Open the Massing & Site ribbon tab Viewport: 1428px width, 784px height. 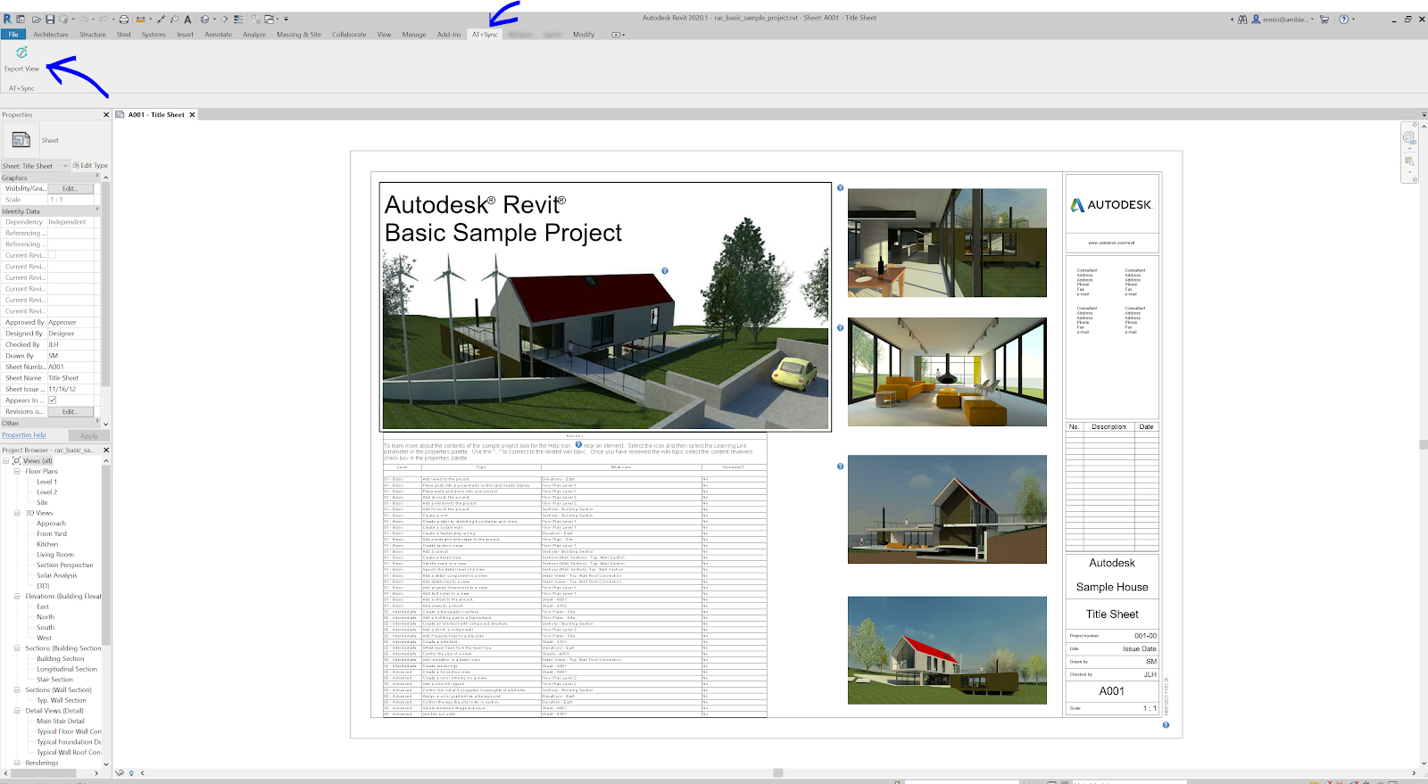[x=299, y=35]
